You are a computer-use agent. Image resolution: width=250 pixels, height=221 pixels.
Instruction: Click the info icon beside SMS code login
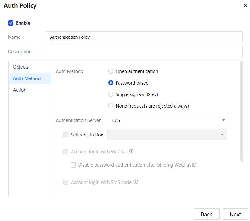(x=136, y=182)
